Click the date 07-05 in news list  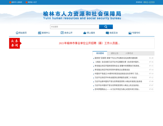(151, 89)
